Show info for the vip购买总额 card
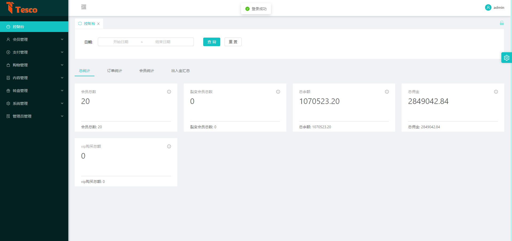Screen dimensions: 512x241 [x=169, y=146]
